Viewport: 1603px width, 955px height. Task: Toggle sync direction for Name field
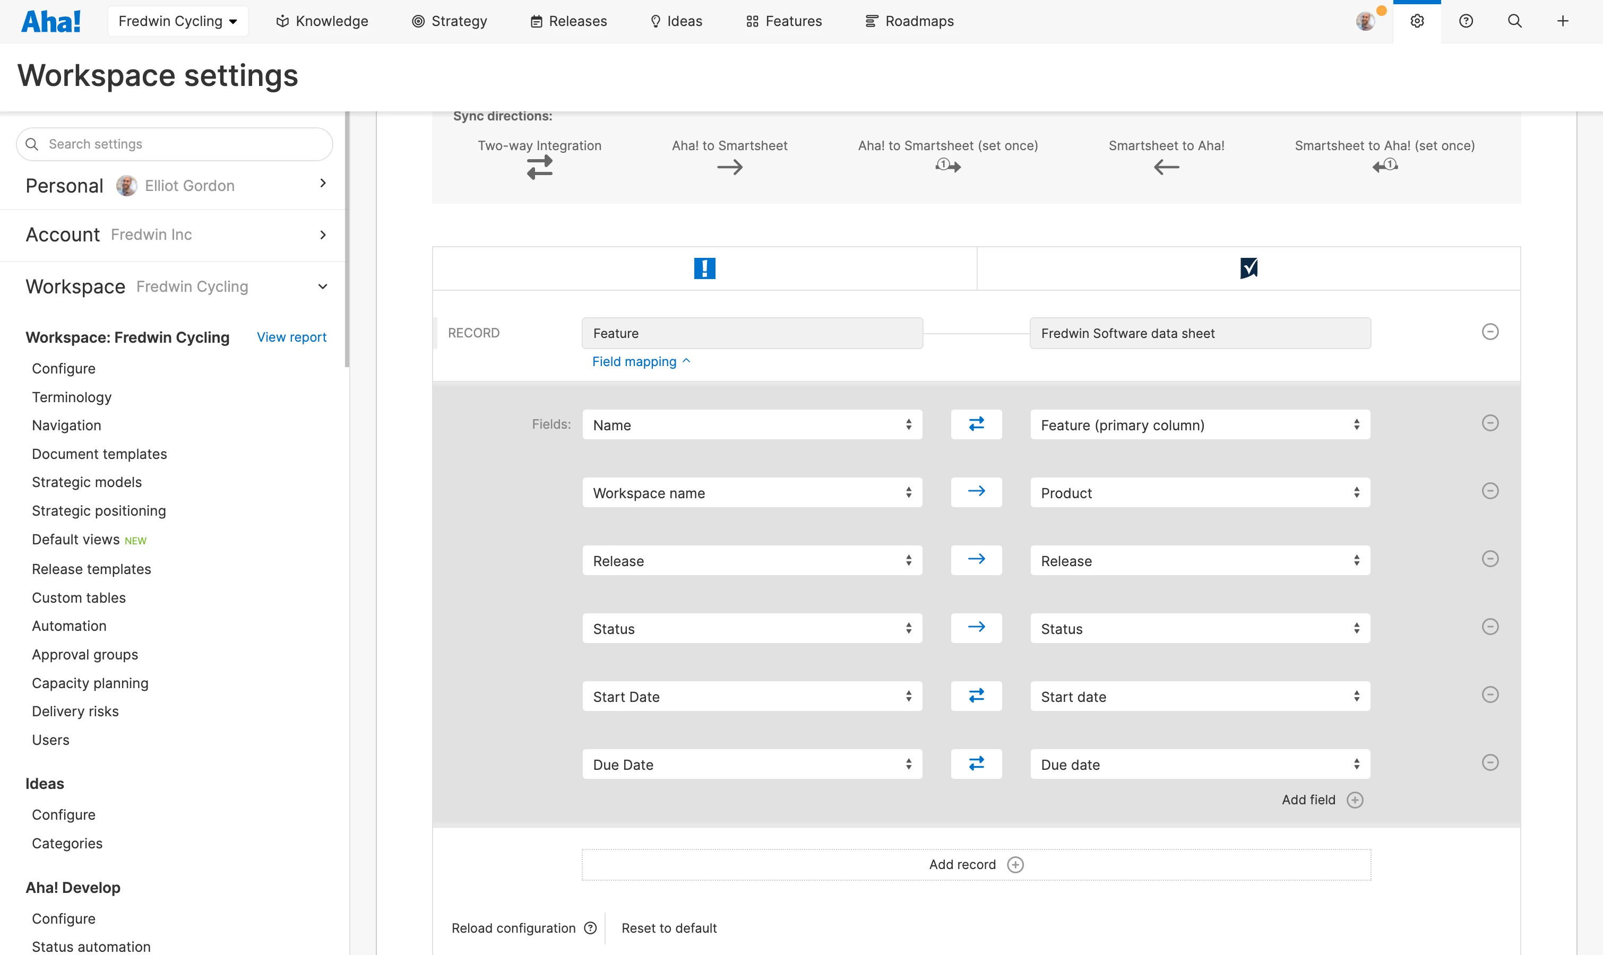tap(976, 424)
